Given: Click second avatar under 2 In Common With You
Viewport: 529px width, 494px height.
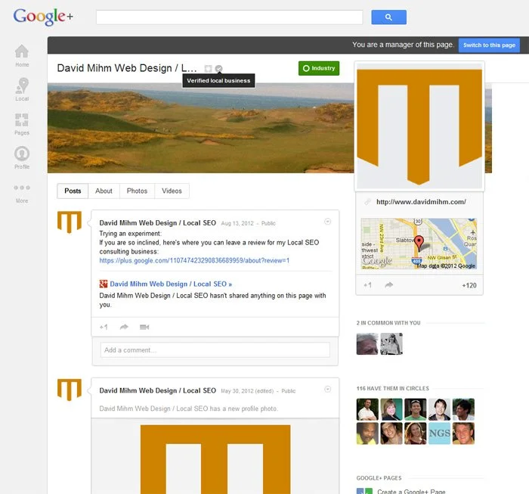Looking at the screenshot, I should tap(391, 343).
